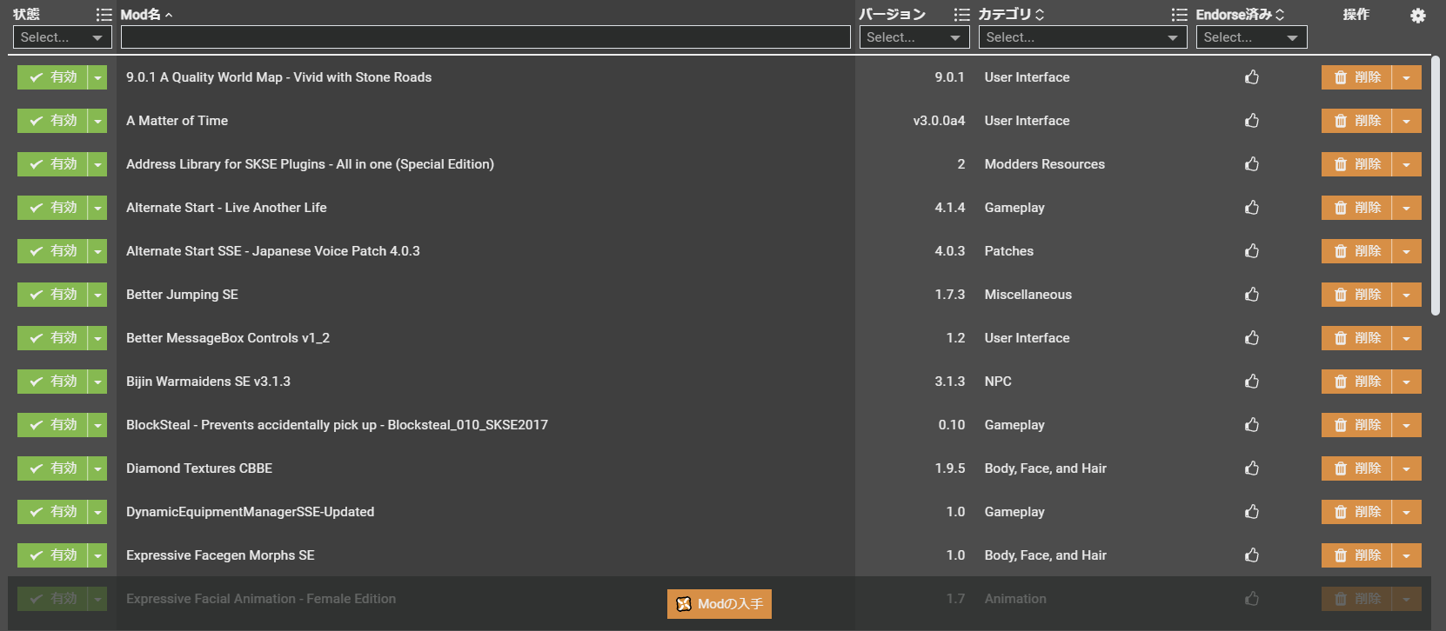Endorse Better MessageBox Controls mod
The image size is (1446, 631).
(x=1252, y=338)
